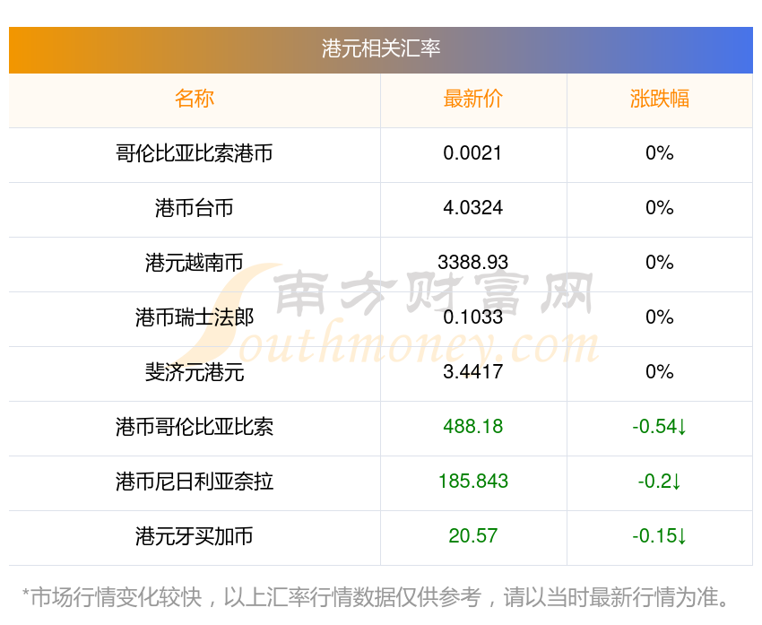Image resolution: width=762 pixels, height=625 pixels.
Task: Click the market disclaimer footnote text
Action: click(375, 597)
